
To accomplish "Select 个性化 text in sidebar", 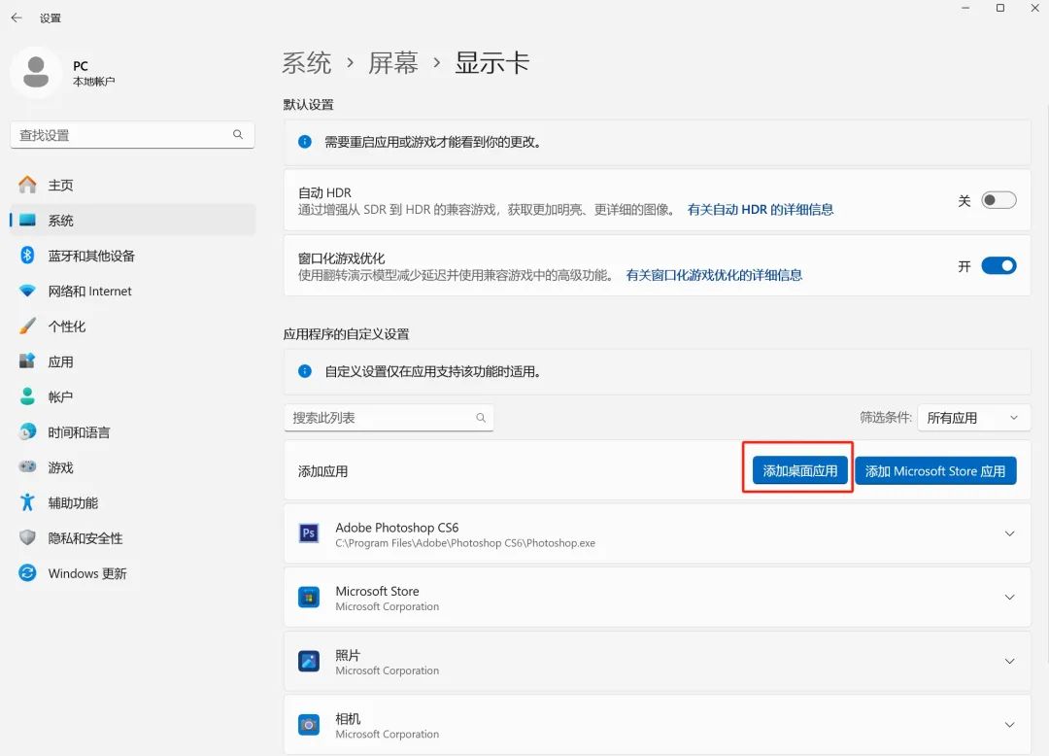I will click(66, 326).
